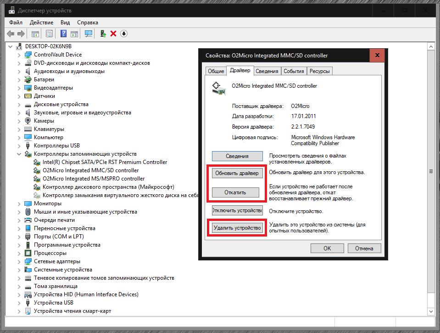Viewport: 440px width, 333px height.
Task: Click the Порты (COM и LPT) icon
Action: click(x=28, y=237)
